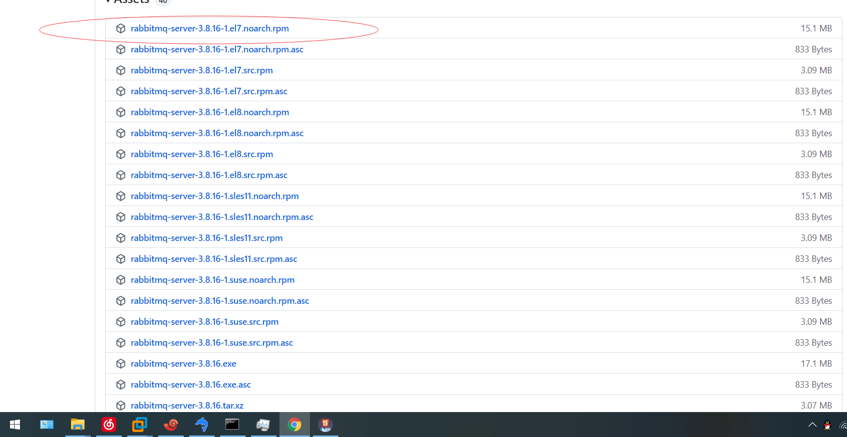Download rabbitmq-server-3.8.16-1.sles11.src.rpm
The width and height of the screenshot is (847, 437).
coord(207,238)
